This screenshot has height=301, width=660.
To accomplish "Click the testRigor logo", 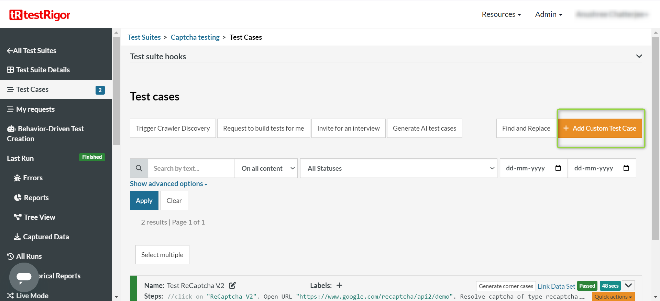I will tap(40, 15).
